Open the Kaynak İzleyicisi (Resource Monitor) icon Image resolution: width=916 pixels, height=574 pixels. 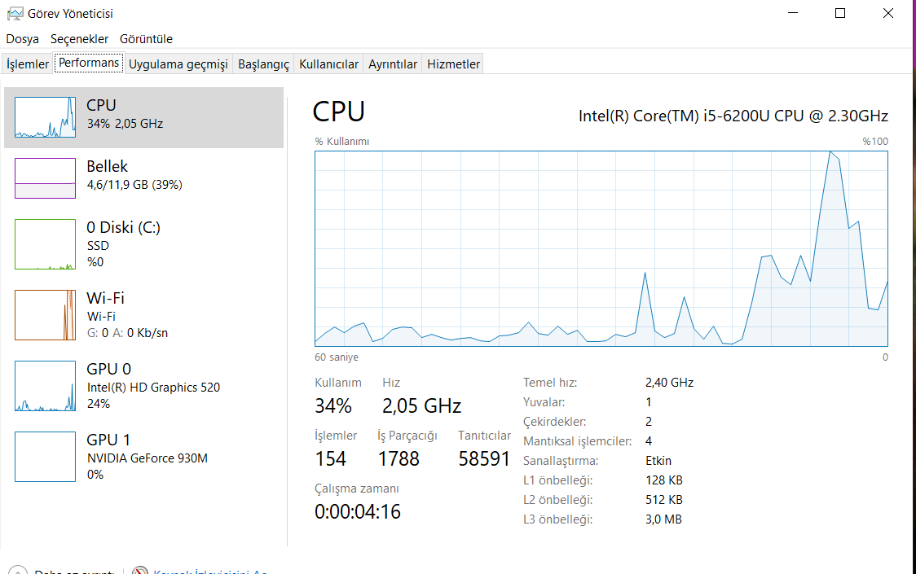[140, 572]
